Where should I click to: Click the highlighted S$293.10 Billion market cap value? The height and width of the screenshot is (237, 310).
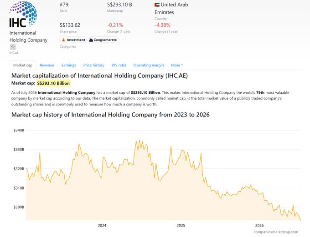point(53,83)
